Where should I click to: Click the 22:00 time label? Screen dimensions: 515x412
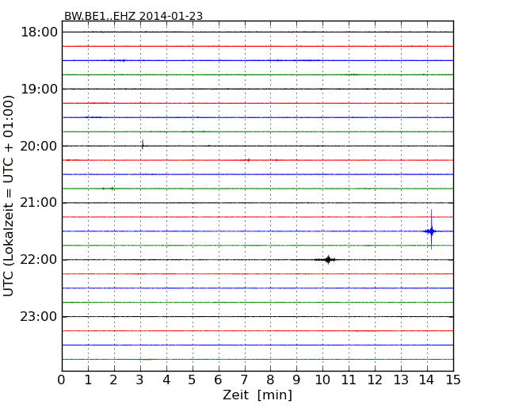39,260
